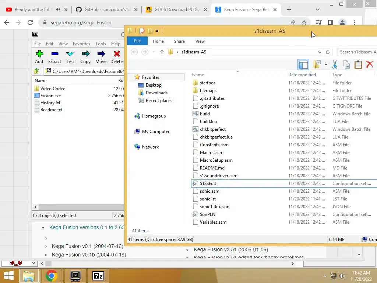Open the 7-Zip Edit menu
This screenshot has height=283, width=377.
[50, 44]
